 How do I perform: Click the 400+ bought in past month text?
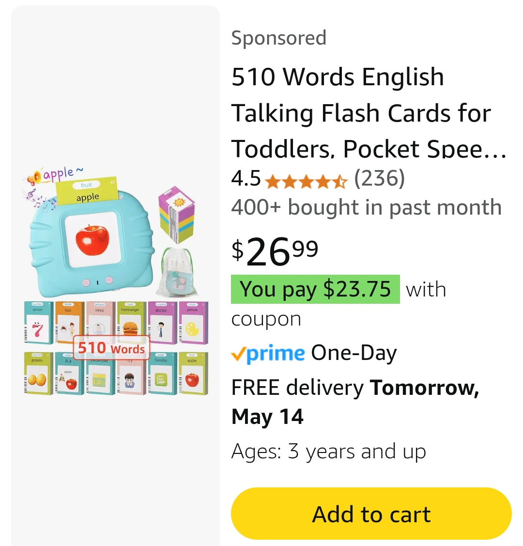coord(367,207)
